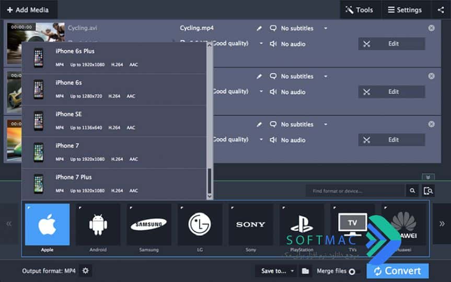Screen dimensions: 451x282
Task: Select iPhone 6s preset
Action: tap(114, 89)
